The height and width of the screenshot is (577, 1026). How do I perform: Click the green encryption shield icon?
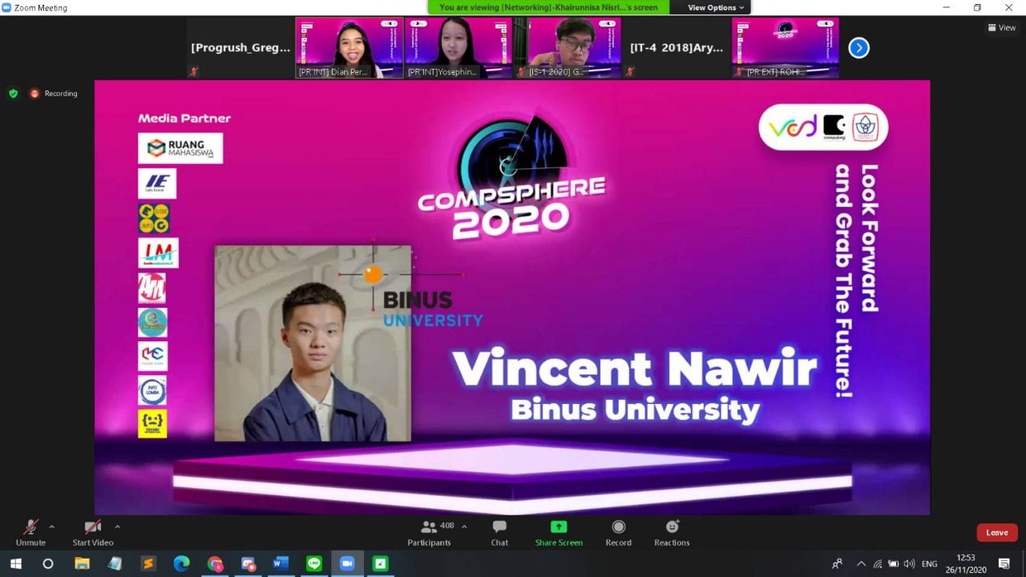[13, 94]
